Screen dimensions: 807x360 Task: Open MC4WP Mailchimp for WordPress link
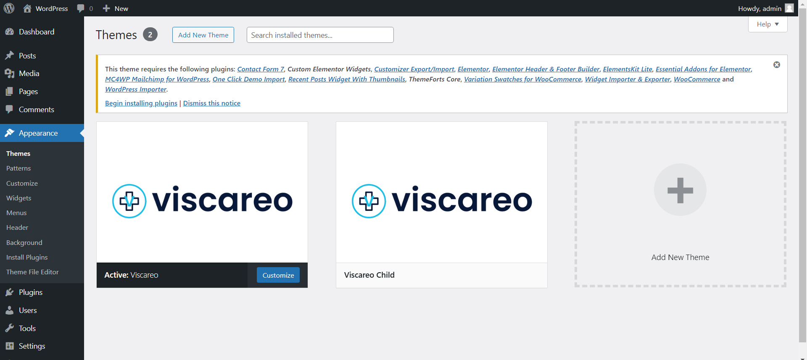(x=157, y=79)
